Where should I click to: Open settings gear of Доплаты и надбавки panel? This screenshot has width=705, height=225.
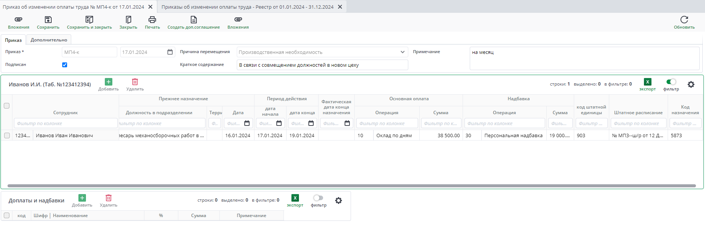point(339,201)
